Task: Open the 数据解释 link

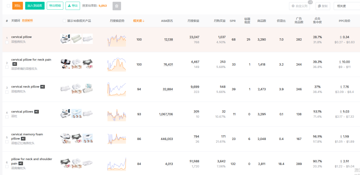Action: click(x=27, y=21)
